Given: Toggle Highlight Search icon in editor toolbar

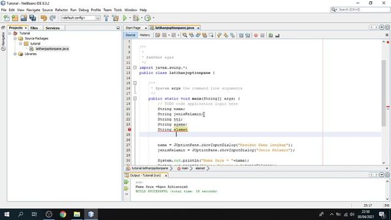Looking at the screenshot, I should tap(205, 35).
